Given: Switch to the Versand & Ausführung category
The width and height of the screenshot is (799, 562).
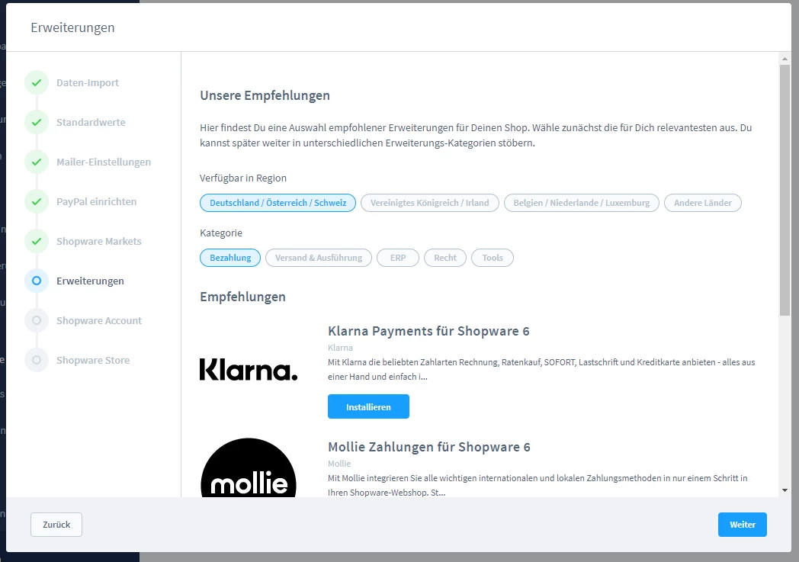Looking at the screenshot, I should 319,258.
